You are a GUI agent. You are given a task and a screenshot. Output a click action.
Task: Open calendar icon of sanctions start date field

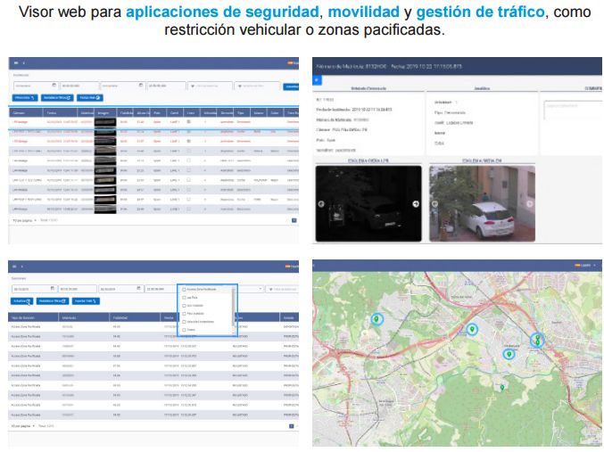(53, 288)
